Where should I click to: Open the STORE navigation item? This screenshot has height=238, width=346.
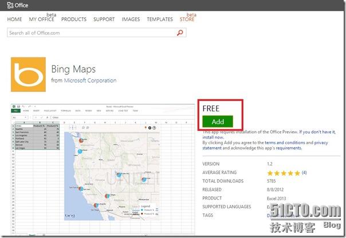click(x=187, y=19)
